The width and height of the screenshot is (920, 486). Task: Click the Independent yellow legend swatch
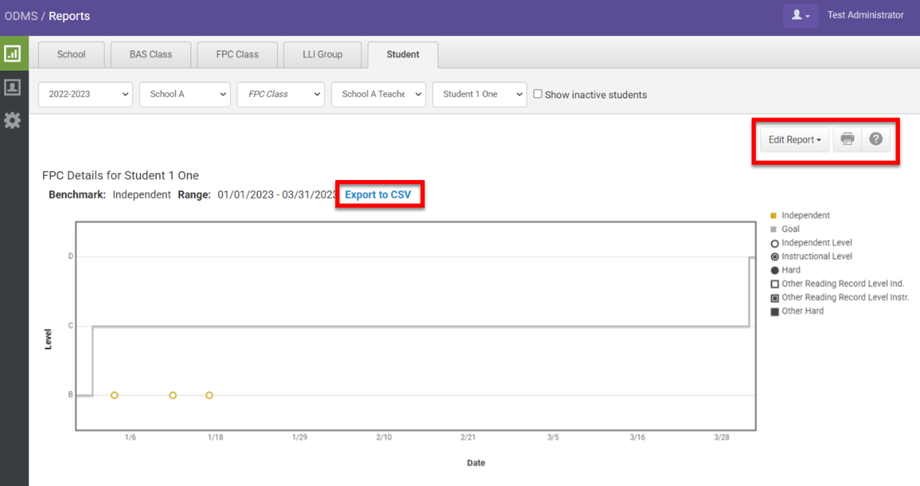coord(773,216)
